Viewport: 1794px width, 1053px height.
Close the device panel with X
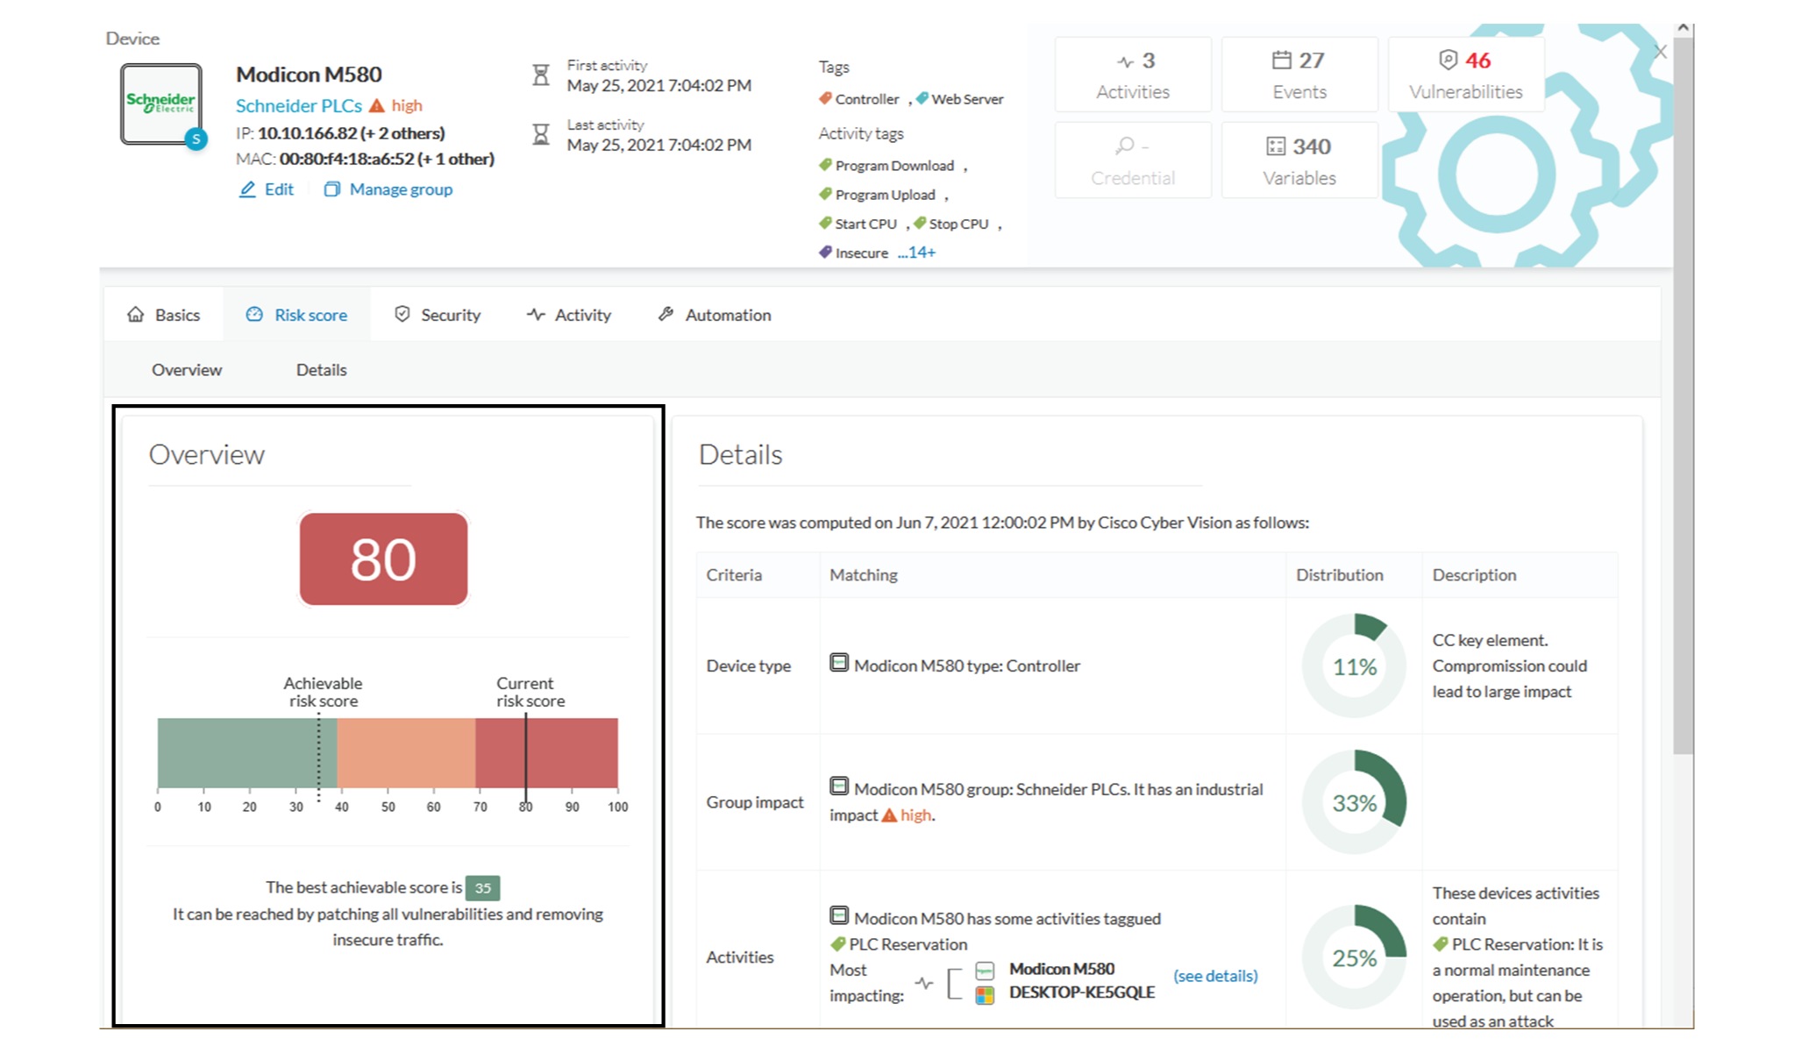1660,52
